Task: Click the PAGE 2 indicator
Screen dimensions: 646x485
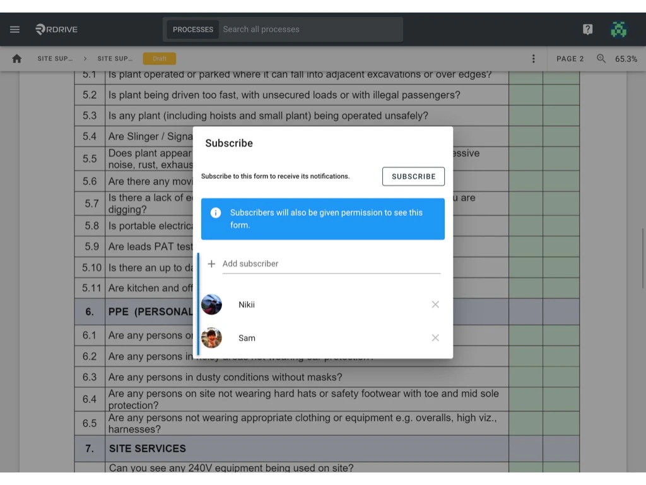Action: pos(569,58)
